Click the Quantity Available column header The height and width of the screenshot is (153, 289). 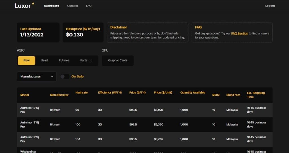click(x=192, y=93)
